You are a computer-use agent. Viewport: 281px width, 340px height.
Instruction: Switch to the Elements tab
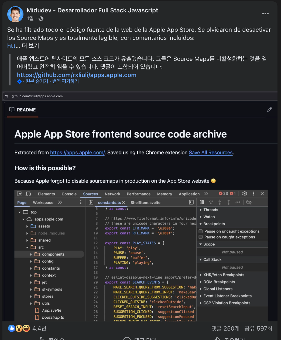coord(46,194)
